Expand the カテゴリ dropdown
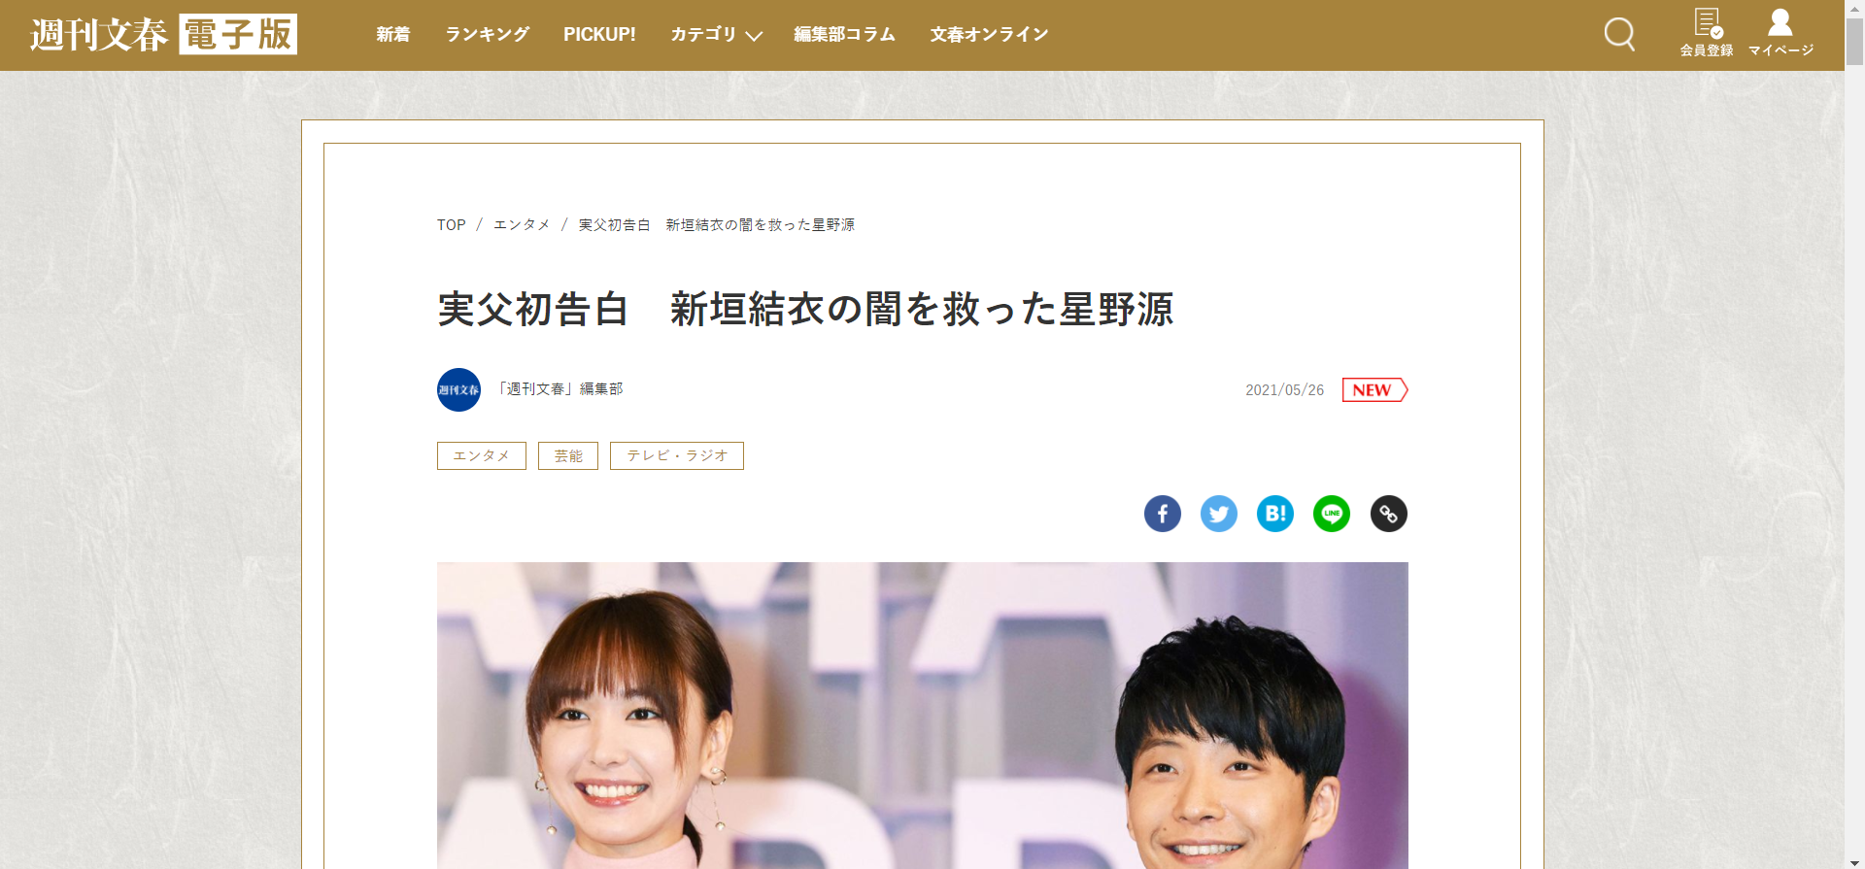1865x869 pixels. tap(717, 34)
